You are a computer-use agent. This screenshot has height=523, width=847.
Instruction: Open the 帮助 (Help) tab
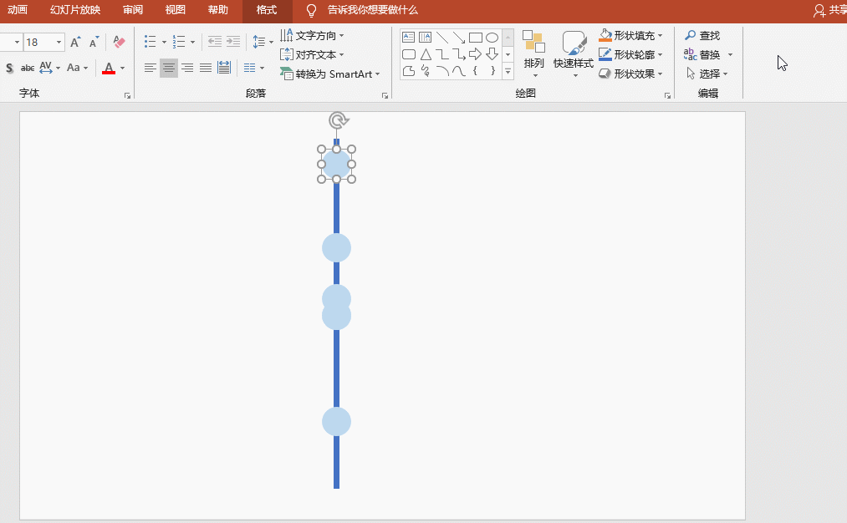(x=217, y=10)
